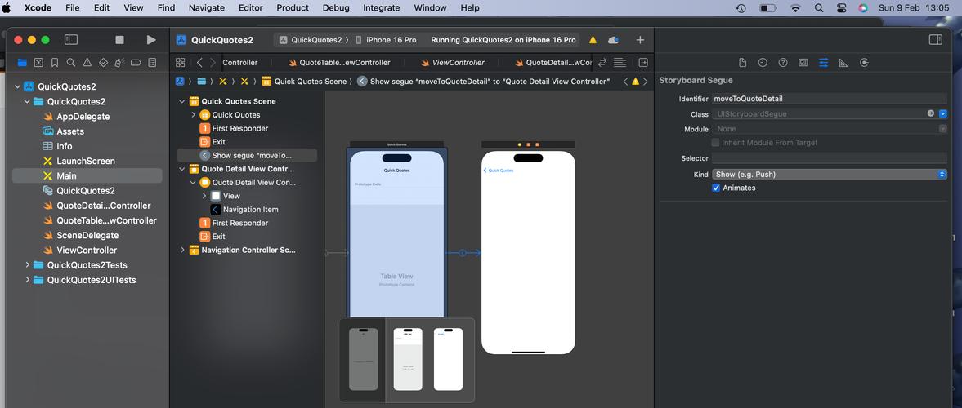This screenshot has width=962, height=408.
Task: Click the yellow warning indicator in toolbar
Action: pos(593,40)
